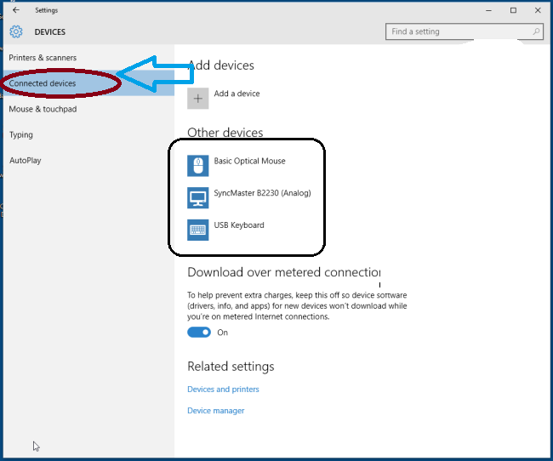
Task: Select the USB Keyboard icon
Action: pos(198,230)
